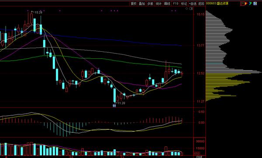This screenshot has height=158, width=262.
Task: Click the 11.27 price axis label
Action: click(x=201, y=101)
